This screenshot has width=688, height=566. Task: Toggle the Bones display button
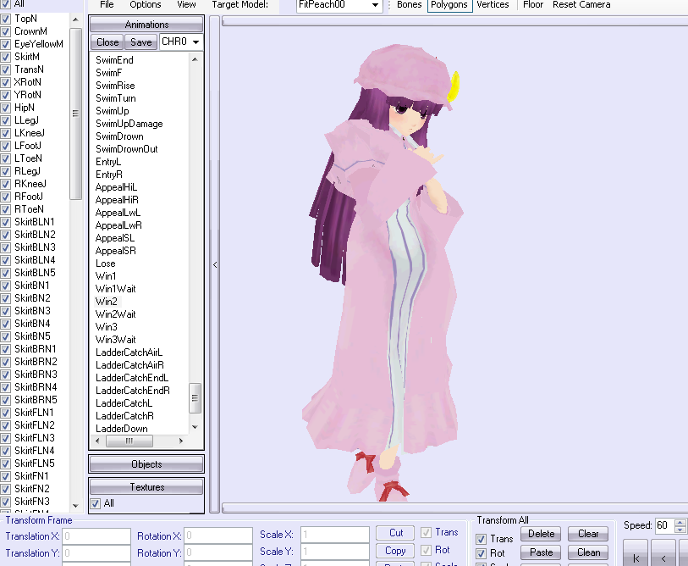409,5
